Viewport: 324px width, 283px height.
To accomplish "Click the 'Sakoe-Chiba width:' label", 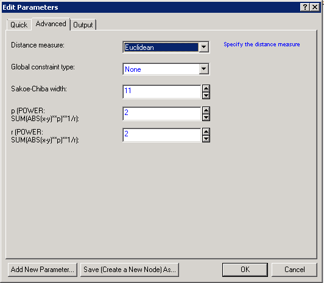I will coord(39,89).
